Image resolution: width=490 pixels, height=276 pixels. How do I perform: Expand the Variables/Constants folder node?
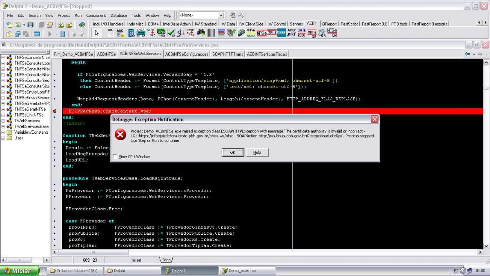(3, 132)
